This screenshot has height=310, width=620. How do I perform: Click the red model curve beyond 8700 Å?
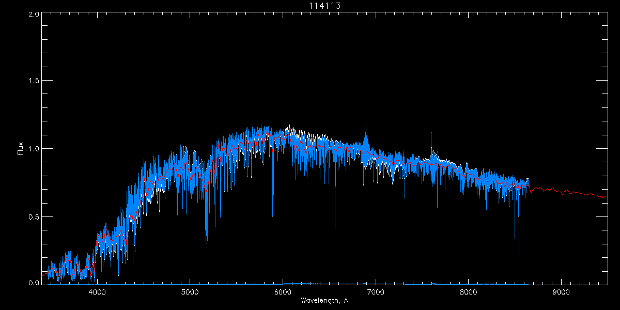click(x=568, y=192)
